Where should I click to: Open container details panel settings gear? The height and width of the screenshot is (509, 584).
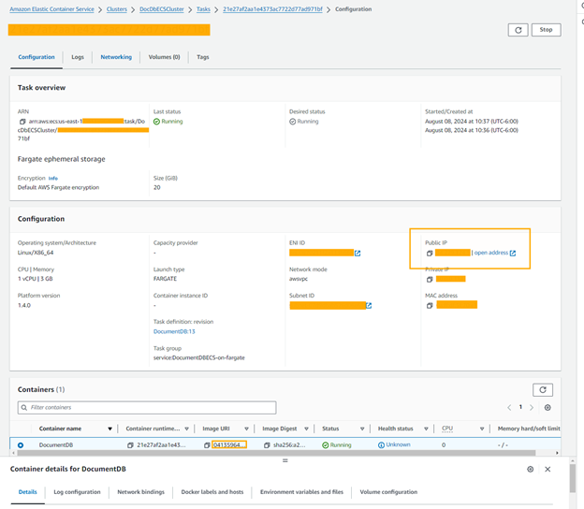pyautogui.click(x=531, y=469)
